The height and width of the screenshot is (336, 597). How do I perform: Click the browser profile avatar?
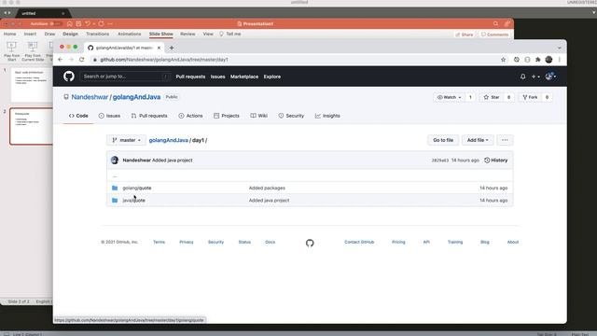click(548, 60)
